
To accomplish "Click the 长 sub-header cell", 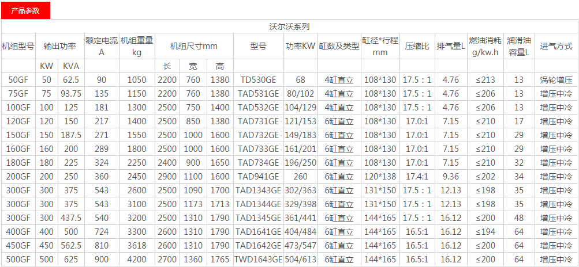I will click(167, 66).
